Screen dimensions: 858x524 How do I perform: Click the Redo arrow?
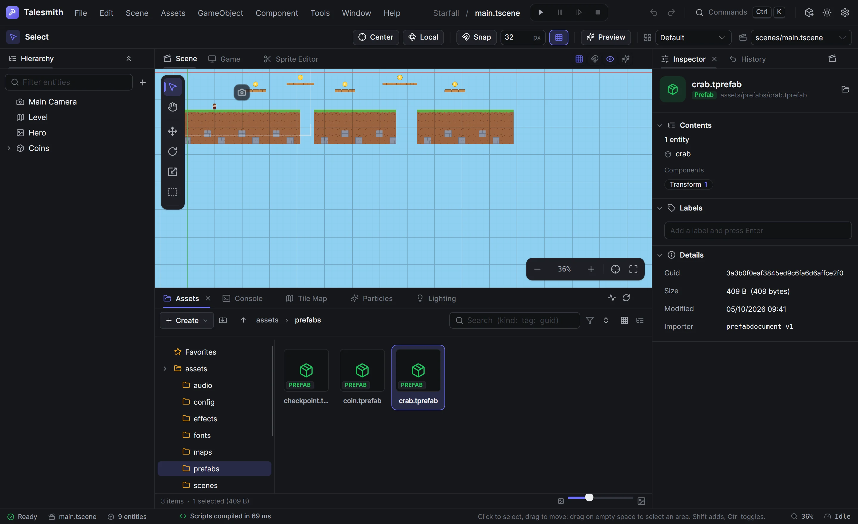click(672, 13)
